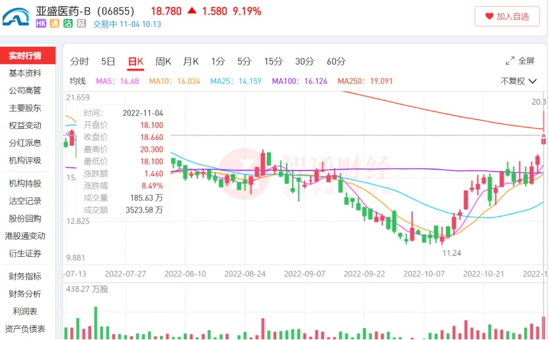Image resolution: width=549 pixels, height=340 pixels.
Task: Click the 成交额 3523.58 万 tooltip row
Action: coord(124,210)
